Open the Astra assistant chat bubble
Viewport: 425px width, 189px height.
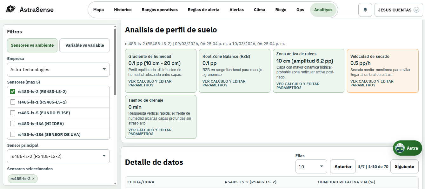[407, 148]
